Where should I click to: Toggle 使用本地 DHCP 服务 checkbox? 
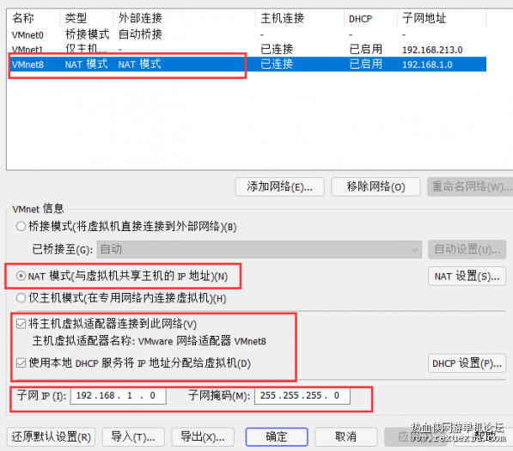click(21, 363)
